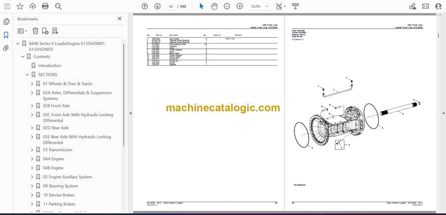The image size is (446, 215).
Task: Expand the 03 Transmission bookmark
Action: click(x=32, y=150)
